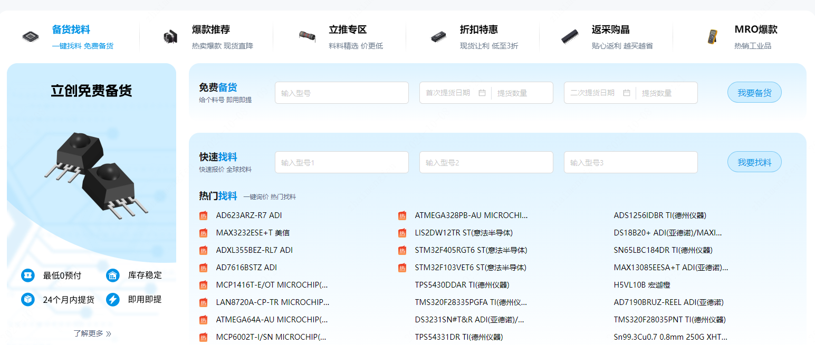This screenshot has height=345, width=815.
Task: Open the 立推专区 tab
Action: [348, 29]
